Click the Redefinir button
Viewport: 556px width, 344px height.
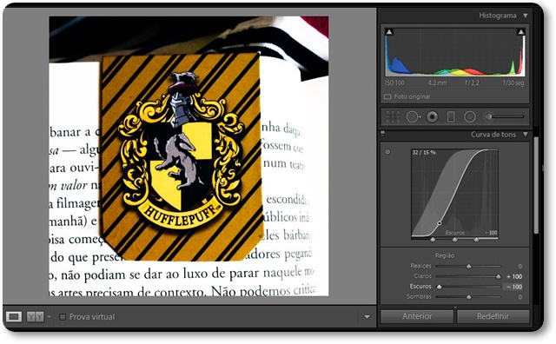coord(493,316)
